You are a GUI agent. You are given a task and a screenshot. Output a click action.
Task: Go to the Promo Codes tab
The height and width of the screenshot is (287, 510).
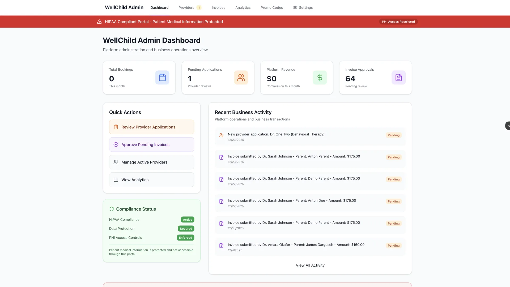click(272, 8)
